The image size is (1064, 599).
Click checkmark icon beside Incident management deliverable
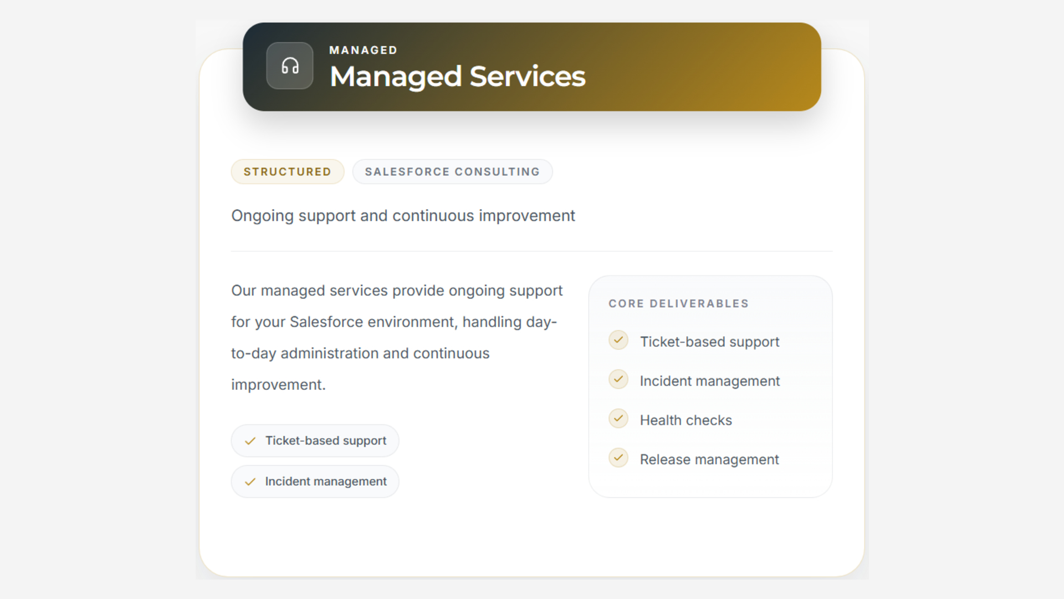pos(618,380)
